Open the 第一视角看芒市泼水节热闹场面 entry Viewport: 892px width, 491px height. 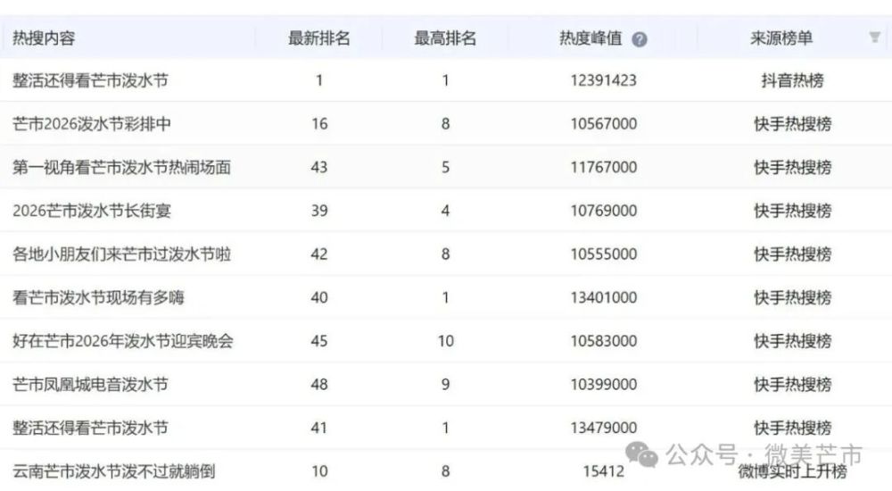click(123, 168)
